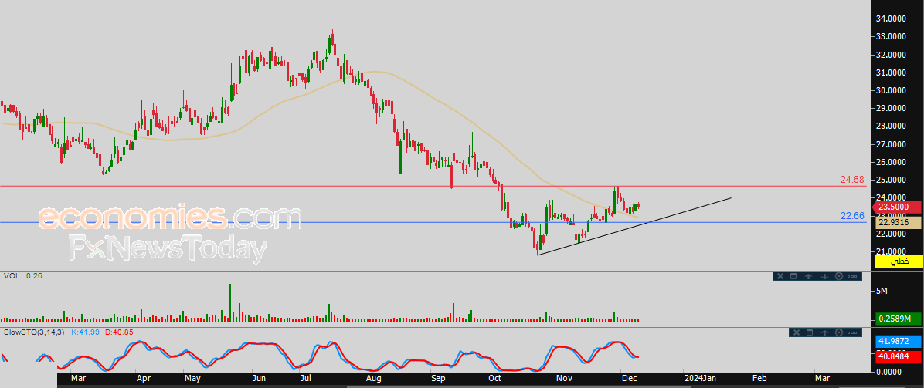This screenshot has width=924, height=388.
Task: Click the 30.0000 price axis label
Action: pos(891,91)
